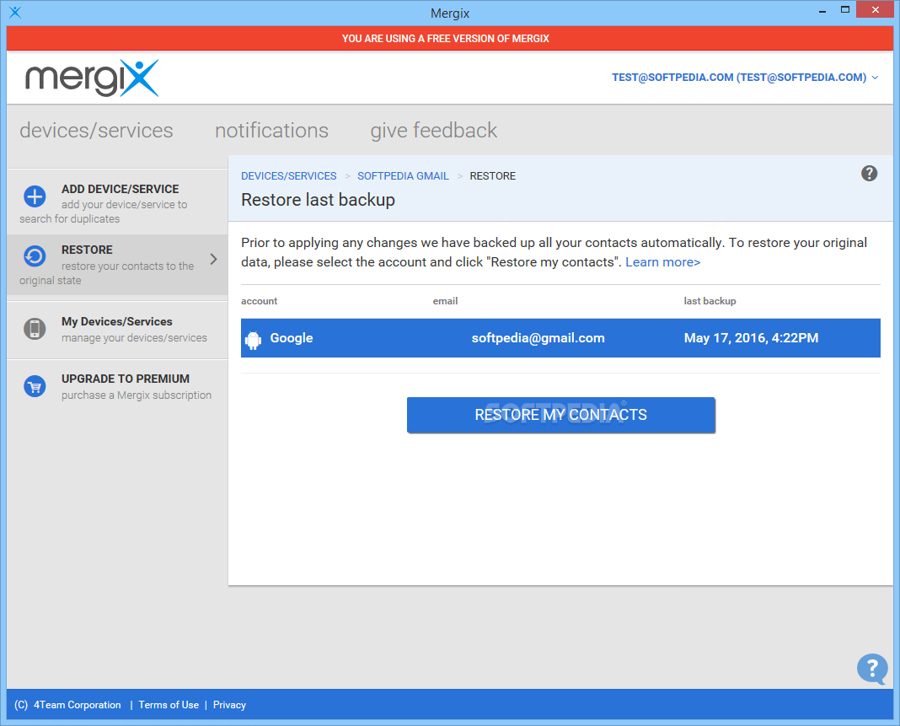Image resolution: width=900 pixels, height=726 pixels.
Task: Expand the test@softpedia.com account dropdown
Action: [745, 78]
